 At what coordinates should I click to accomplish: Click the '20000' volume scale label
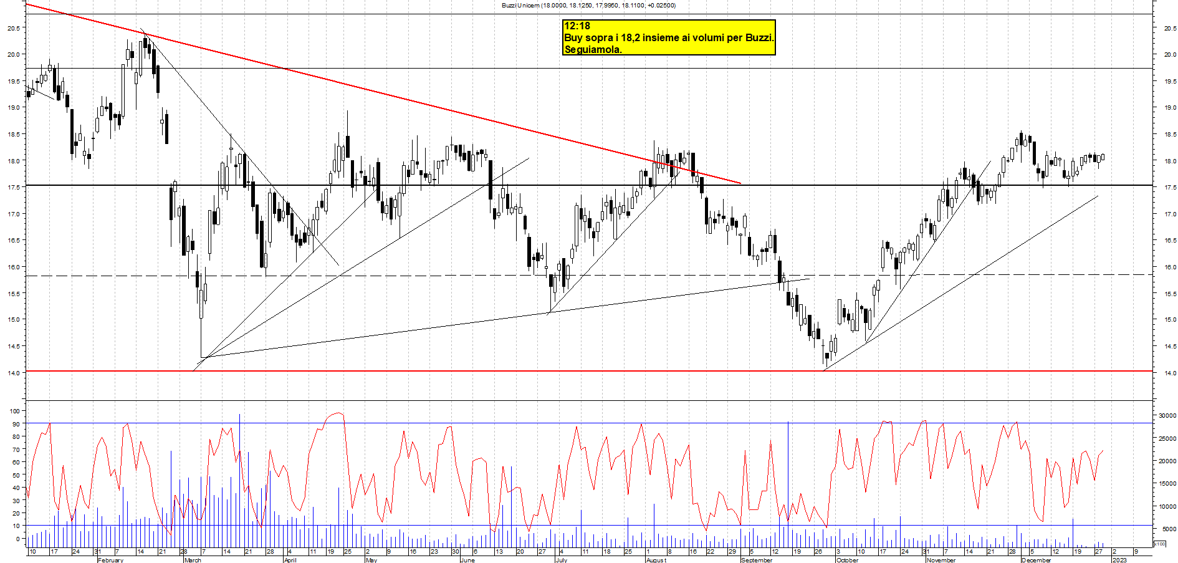pyautogui.click(x=1167, y=461)
